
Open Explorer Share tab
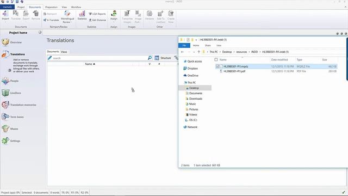pos(208,46)
